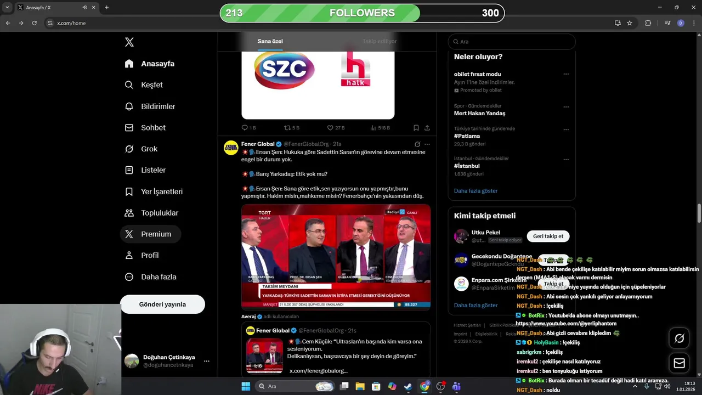Open the TGRT Haber video thumbnail
The image size is (702, 395).
[x=336, y=257]
